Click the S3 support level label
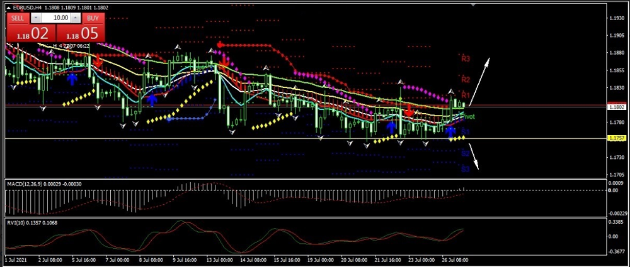The height and width of the screenshot is (267, 630). pos(466,169)
